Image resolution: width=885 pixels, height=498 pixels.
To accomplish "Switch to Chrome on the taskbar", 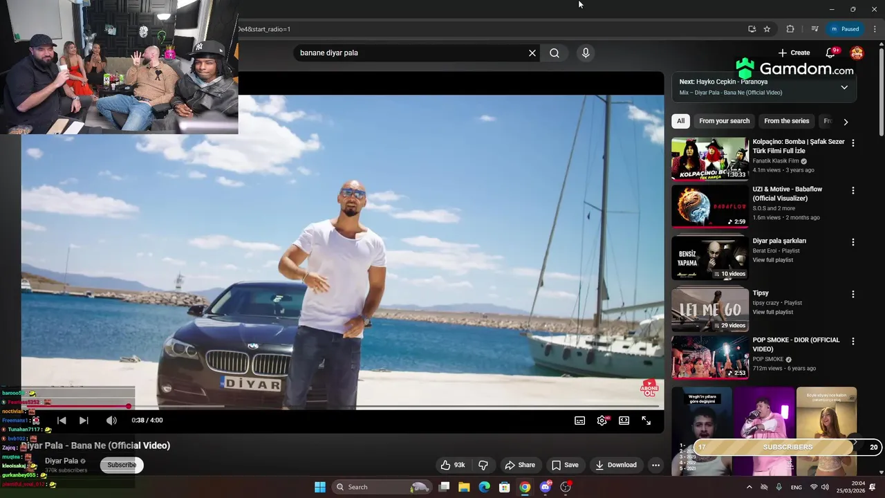I will pyautogui.click(x=525, y=487).
